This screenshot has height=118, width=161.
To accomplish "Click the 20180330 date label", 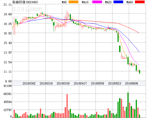I will tap(63, 83).
